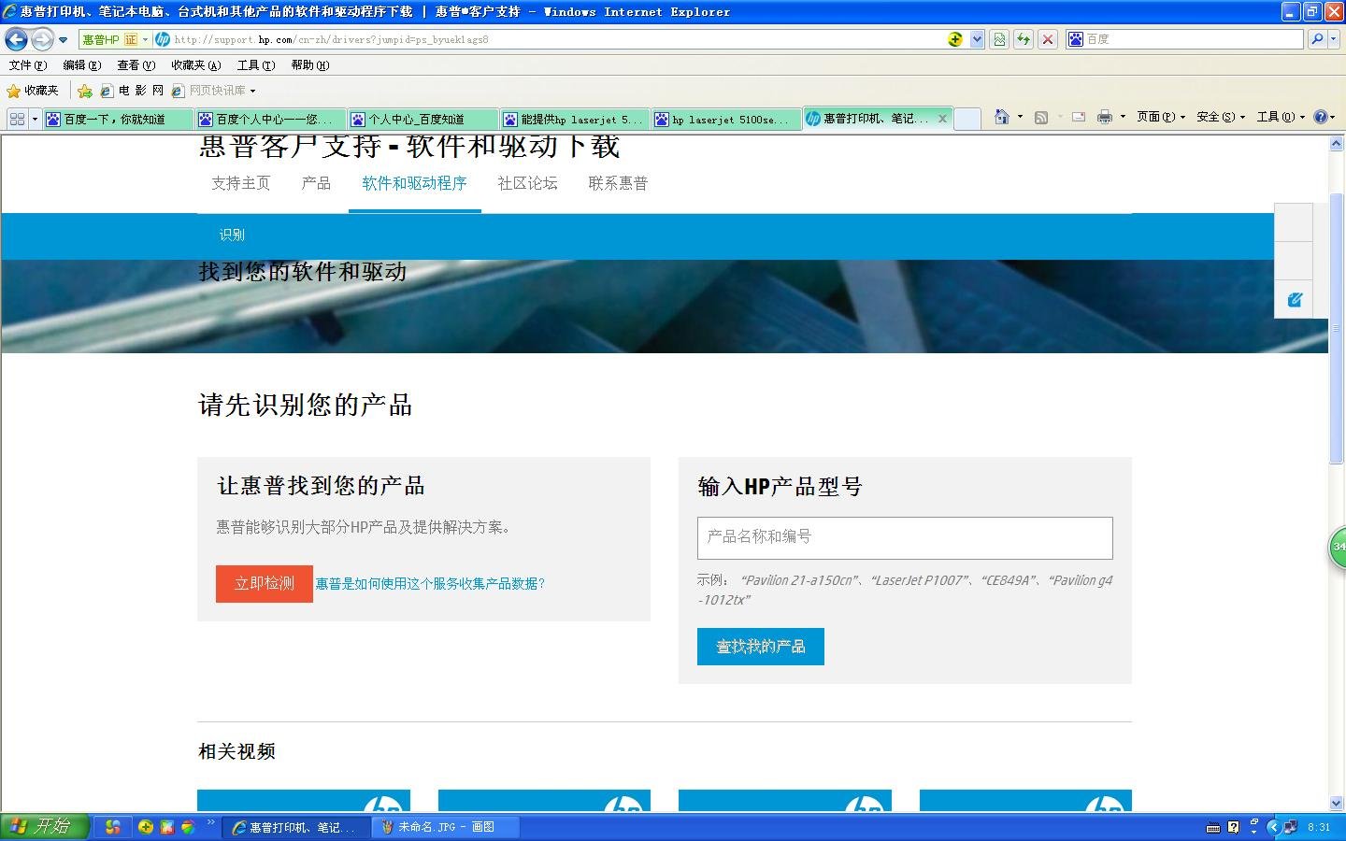Click the Quick Tabs grid icon
Screen dimensions: 1346x841
17,119
